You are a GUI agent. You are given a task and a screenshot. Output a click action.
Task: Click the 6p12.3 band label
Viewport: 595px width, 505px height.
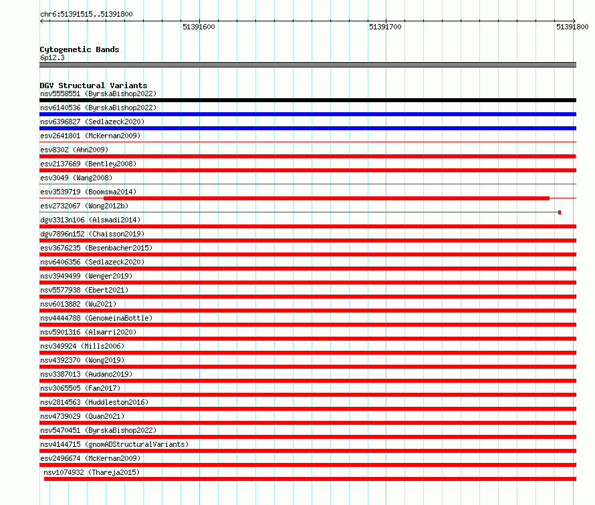click(52, 57)
